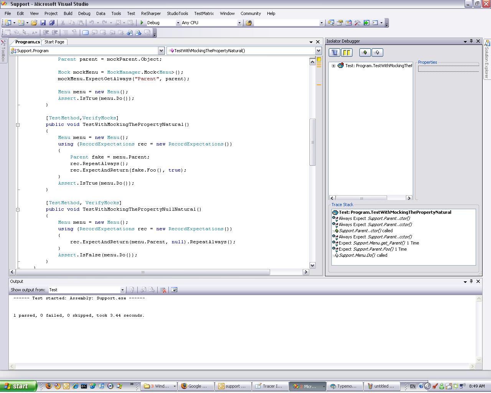491x393 pixels.
Task: Open the Toolbox wrench-and-hammer icon
Action: click(358, 23)
